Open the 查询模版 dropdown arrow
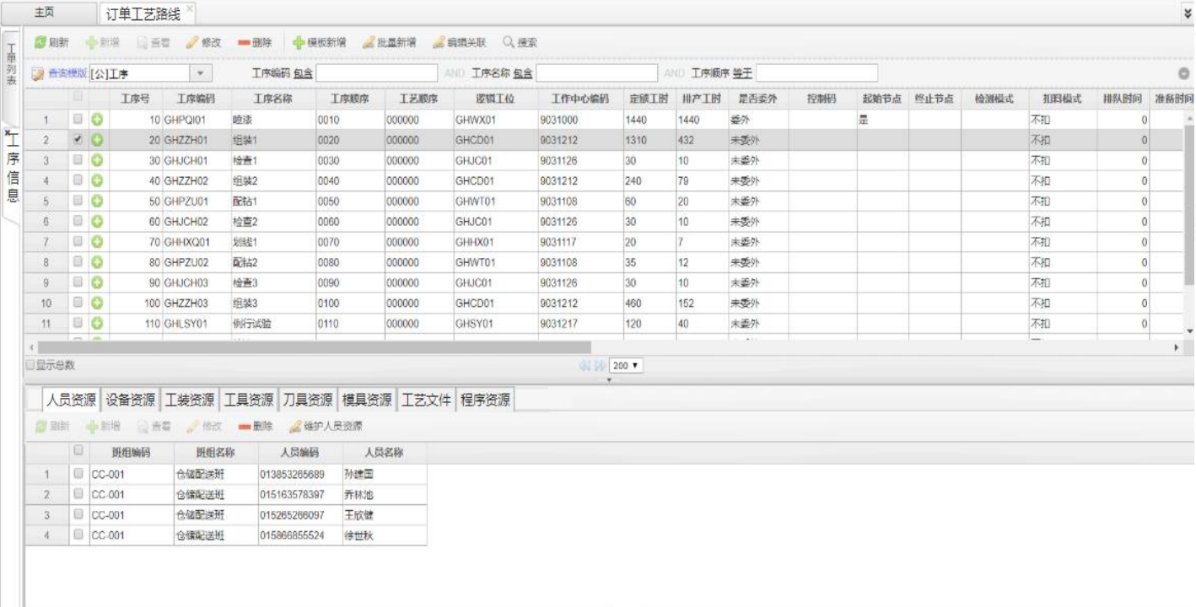1196x607 pixels. coord(201,74)
